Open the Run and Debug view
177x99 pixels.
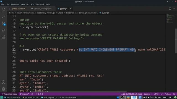(x=3, y=30)
